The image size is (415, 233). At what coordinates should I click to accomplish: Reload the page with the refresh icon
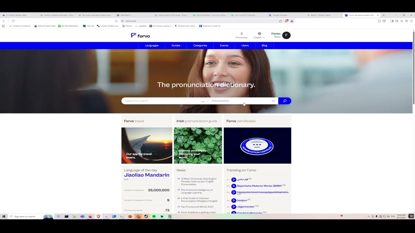13,21
